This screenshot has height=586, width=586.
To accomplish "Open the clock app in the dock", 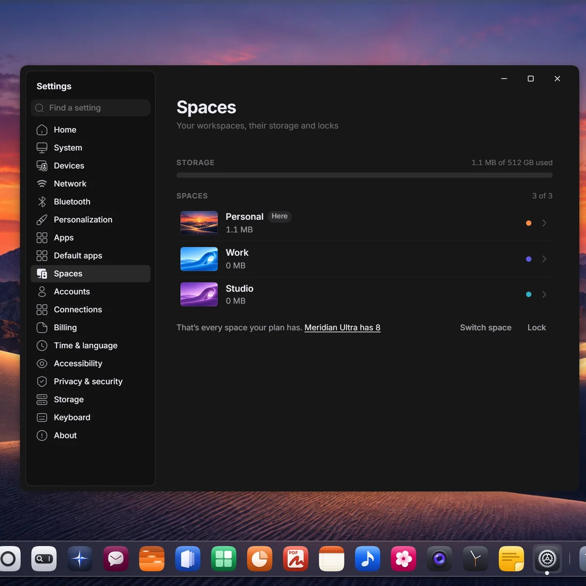I will pyautogui.click(x=475, y=559).
